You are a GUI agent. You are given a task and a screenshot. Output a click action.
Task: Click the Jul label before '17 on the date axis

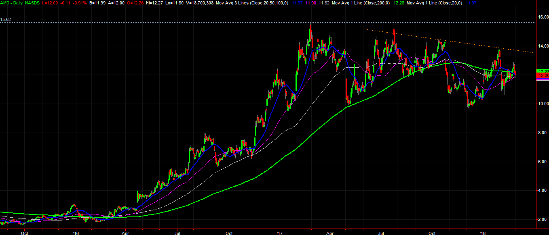(x=177, y=233)
